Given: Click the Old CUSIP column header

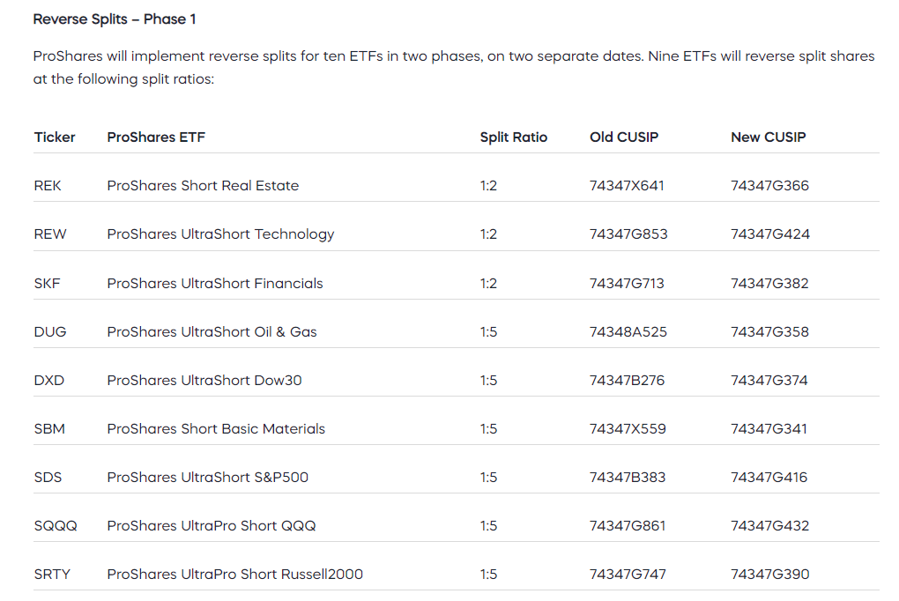Looking at the screenshot, I should (x=624, y=137).
